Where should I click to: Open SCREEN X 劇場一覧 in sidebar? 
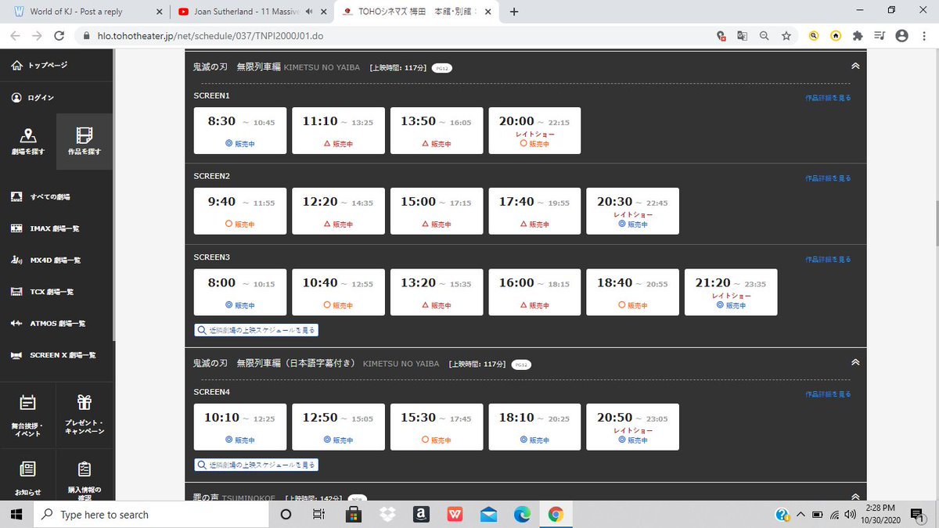point(52,355)
